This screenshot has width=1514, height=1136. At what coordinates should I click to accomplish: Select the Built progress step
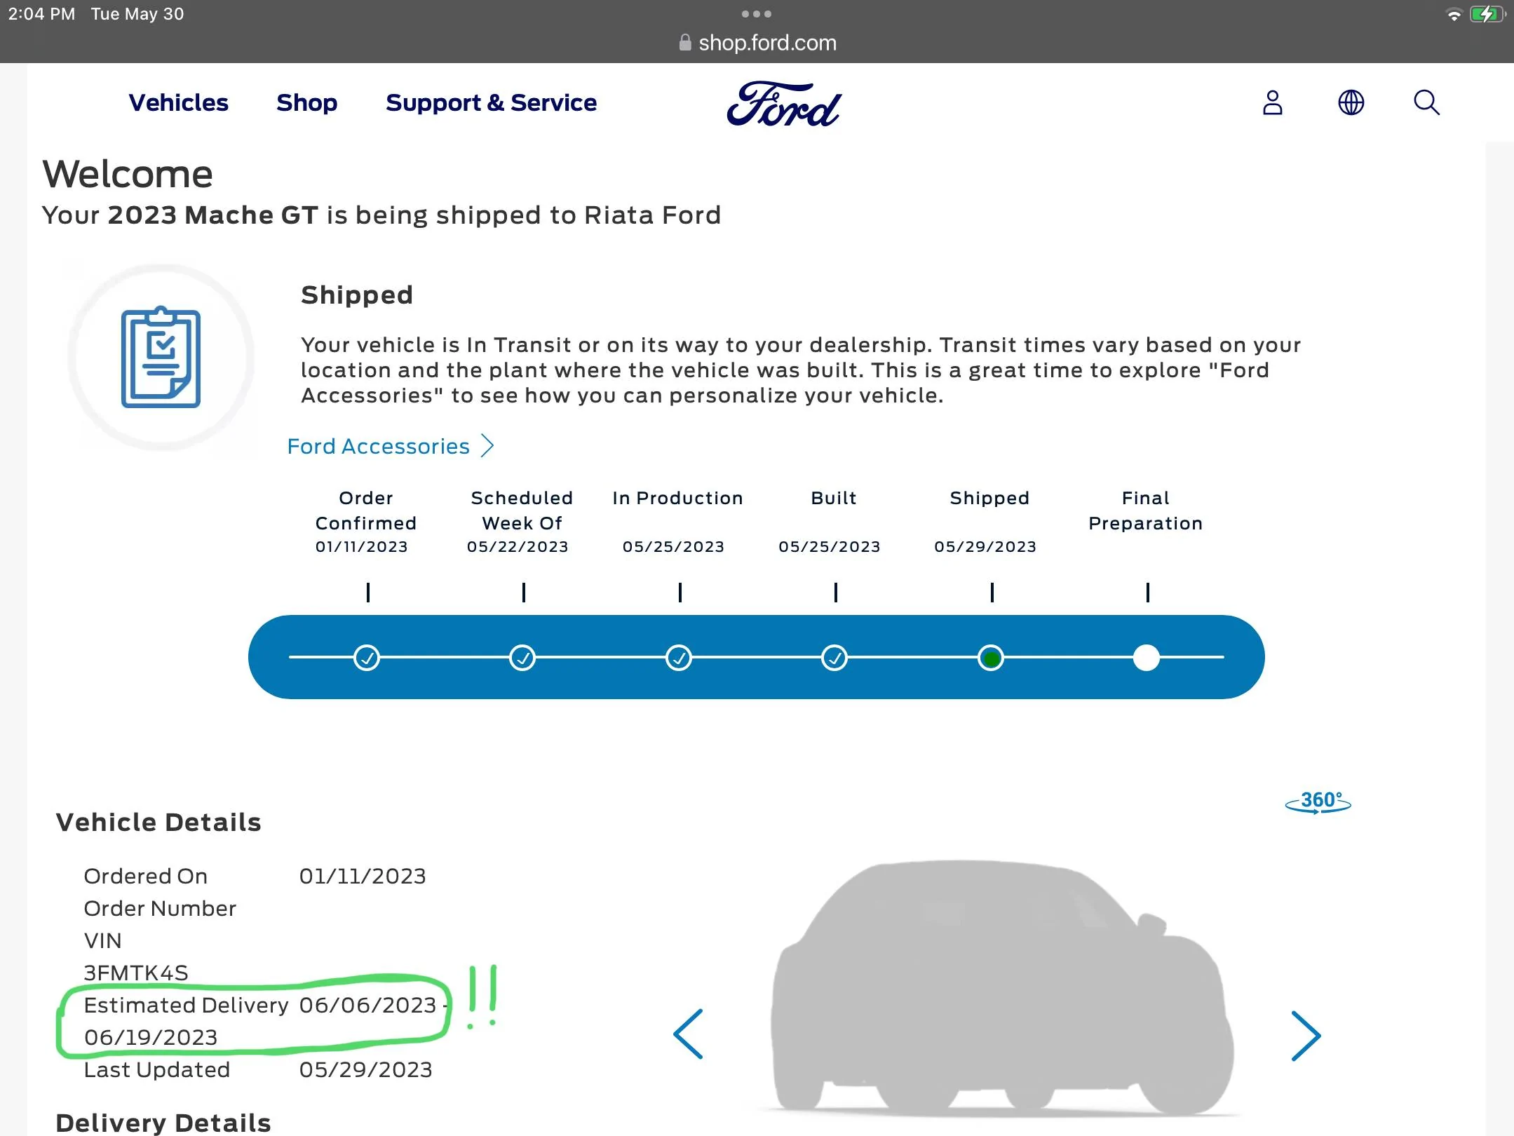coord(834,658)
